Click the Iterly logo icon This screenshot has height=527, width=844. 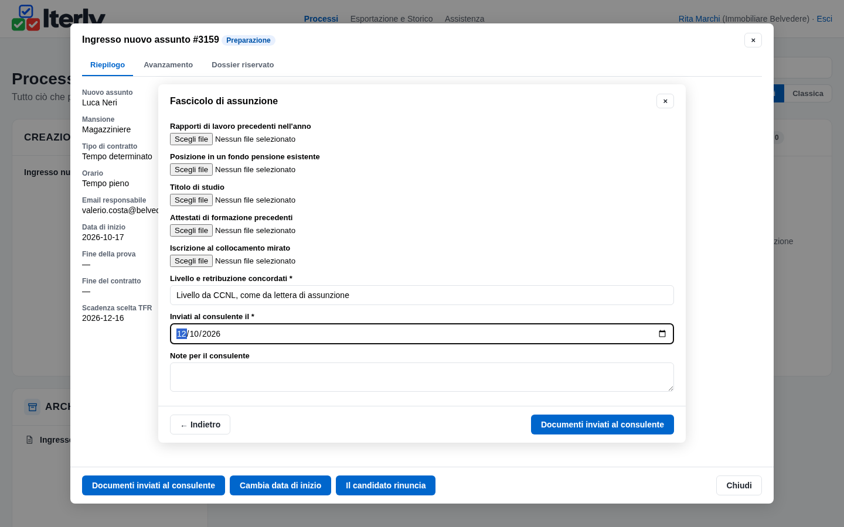(26, 18)
